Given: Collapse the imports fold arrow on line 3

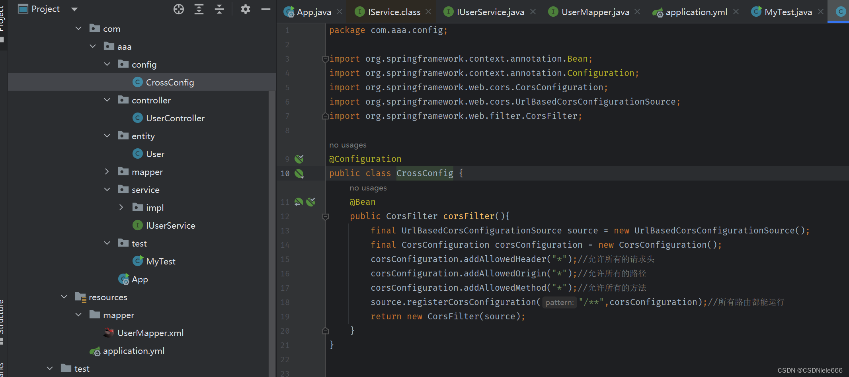Looking at the screenshot, I should click(325, 59).
